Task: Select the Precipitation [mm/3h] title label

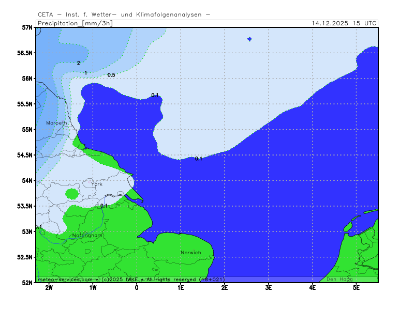Action: [x=75, y=23]
